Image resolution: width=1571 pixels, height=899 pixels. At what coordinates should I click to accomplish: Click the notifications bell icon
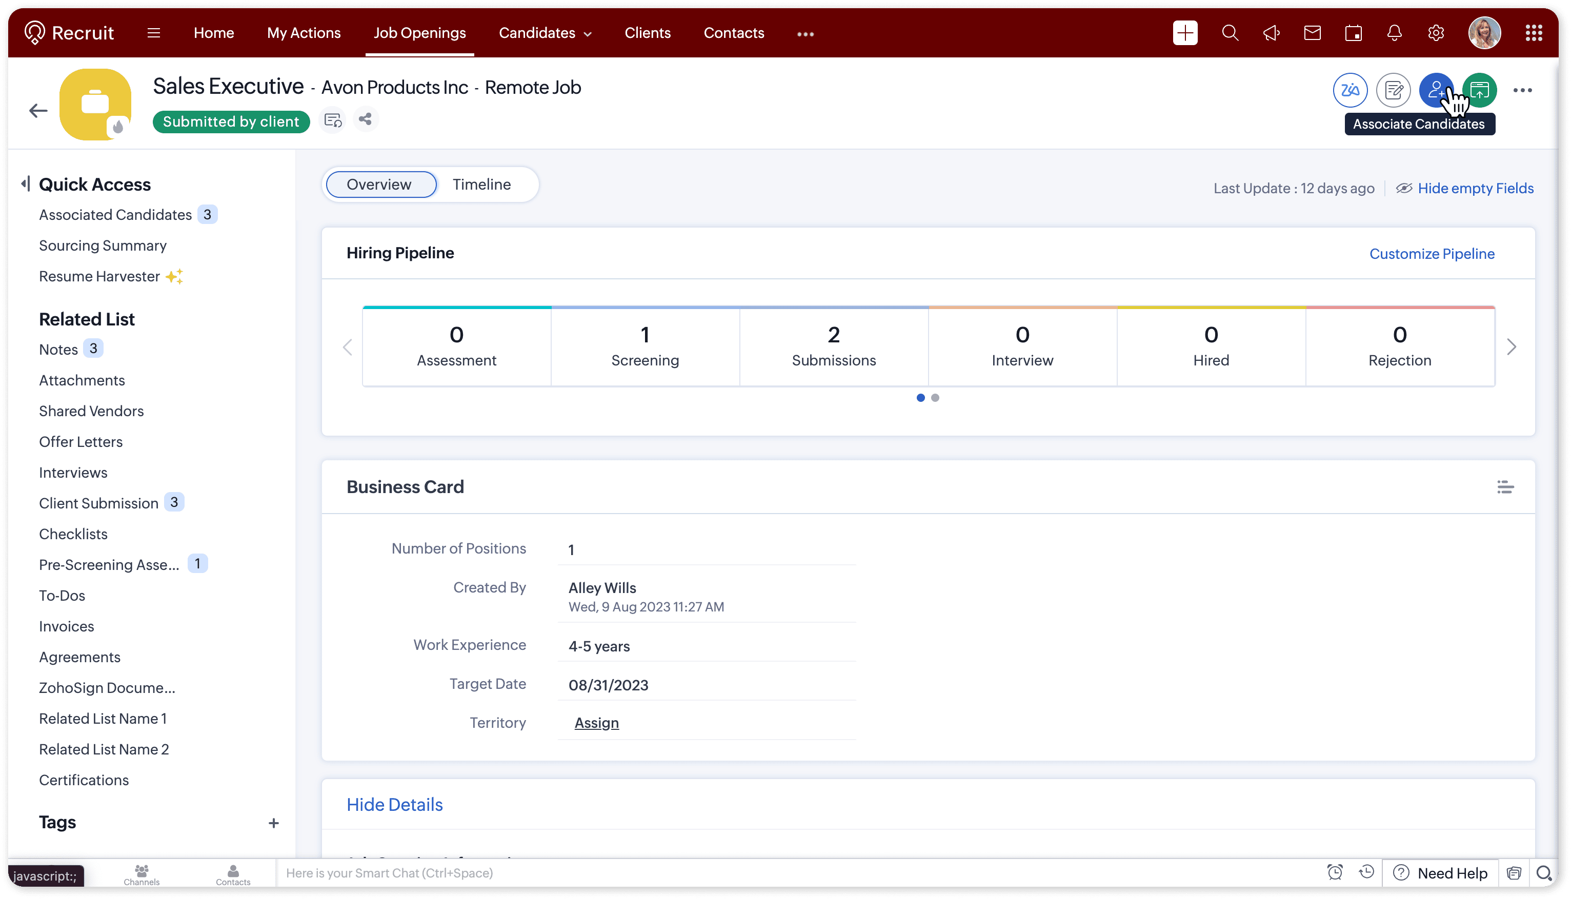(x=1394, y=33)
